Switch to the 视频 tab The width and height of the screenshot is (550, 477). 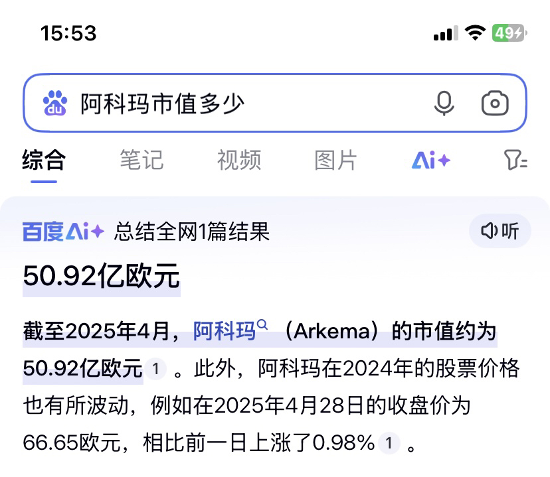[239, 161]
